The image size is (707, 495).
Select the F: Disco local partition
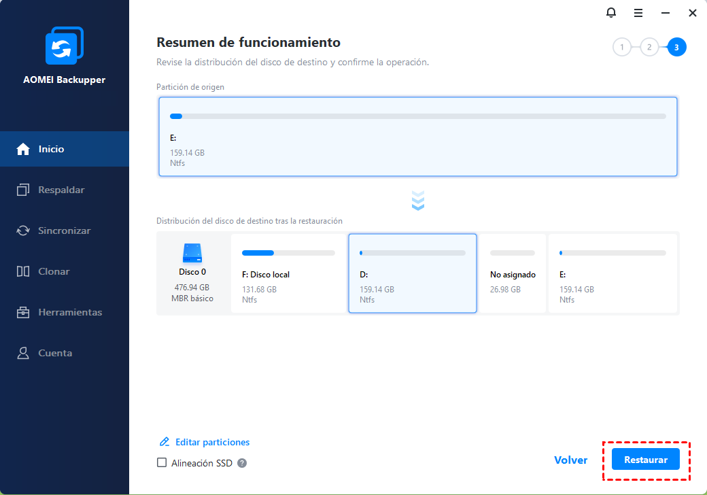click(x=288, y=273)
